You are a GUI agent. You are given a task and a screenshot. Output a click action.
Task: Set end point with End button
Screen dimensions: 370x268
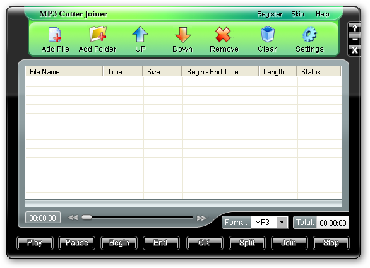[161, 243]
